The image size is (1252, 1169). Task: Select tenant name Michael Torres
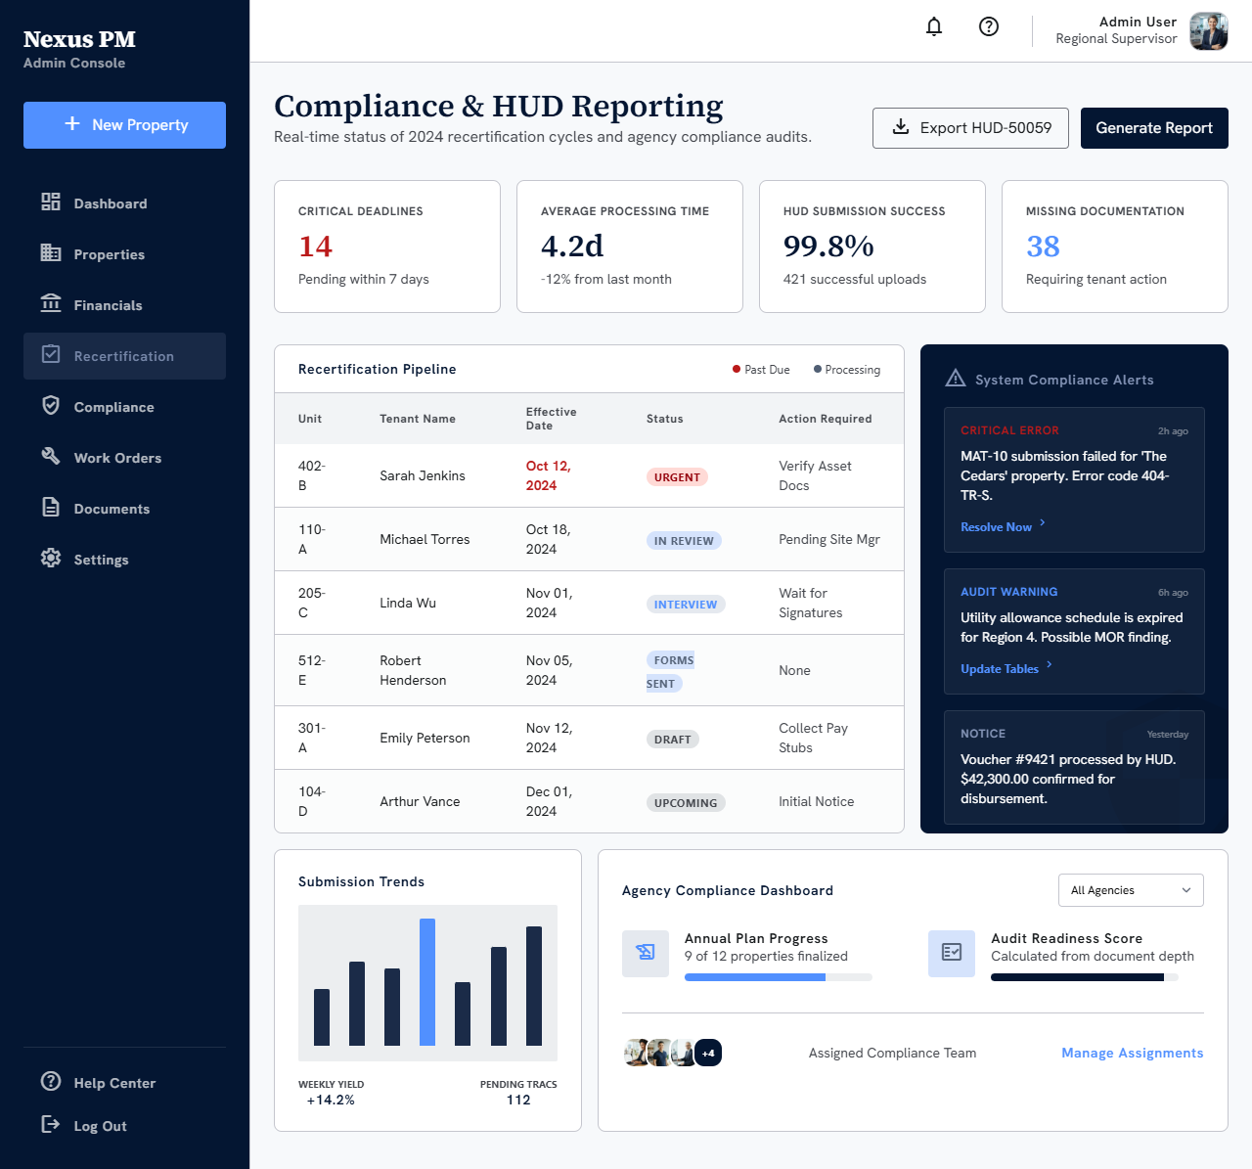[425, 539]
